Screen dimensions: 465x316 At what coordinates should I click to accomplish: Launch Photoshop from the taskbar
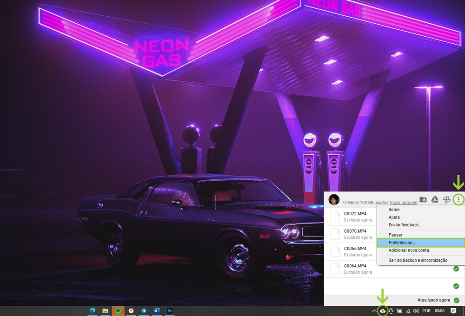(x=170, y=310)
